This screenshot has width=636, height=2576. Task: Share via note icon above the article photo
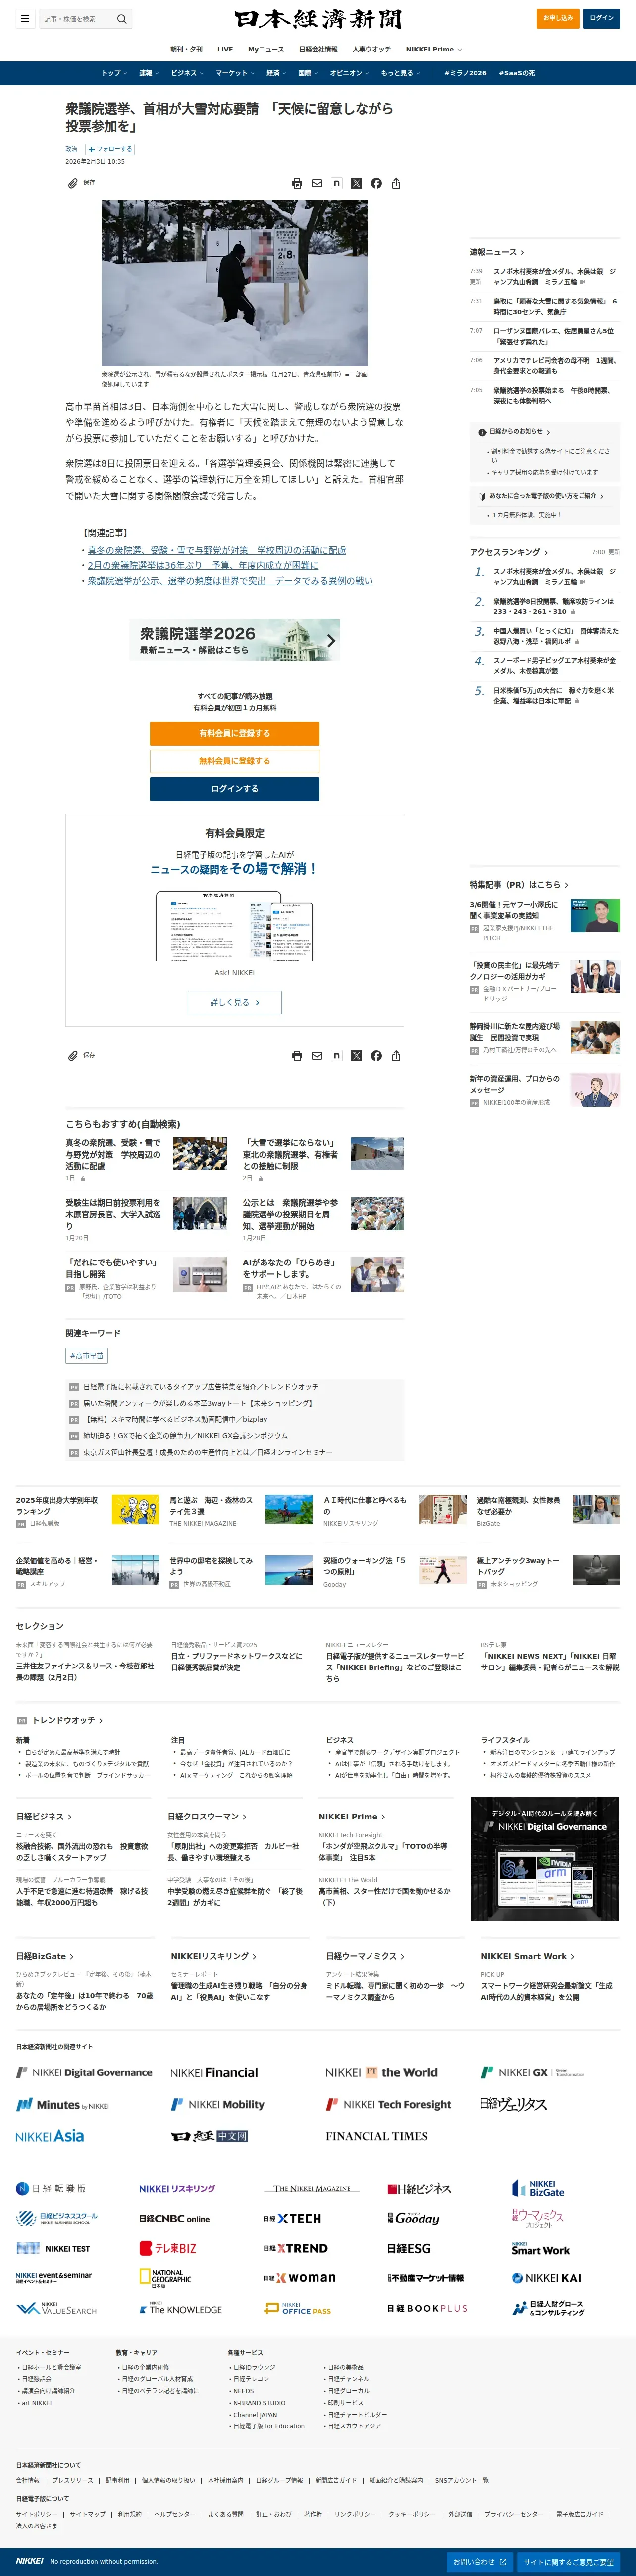(336, 183)
